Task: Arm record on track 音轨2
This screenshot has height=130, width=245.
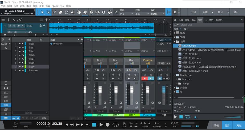Action: 18,25
